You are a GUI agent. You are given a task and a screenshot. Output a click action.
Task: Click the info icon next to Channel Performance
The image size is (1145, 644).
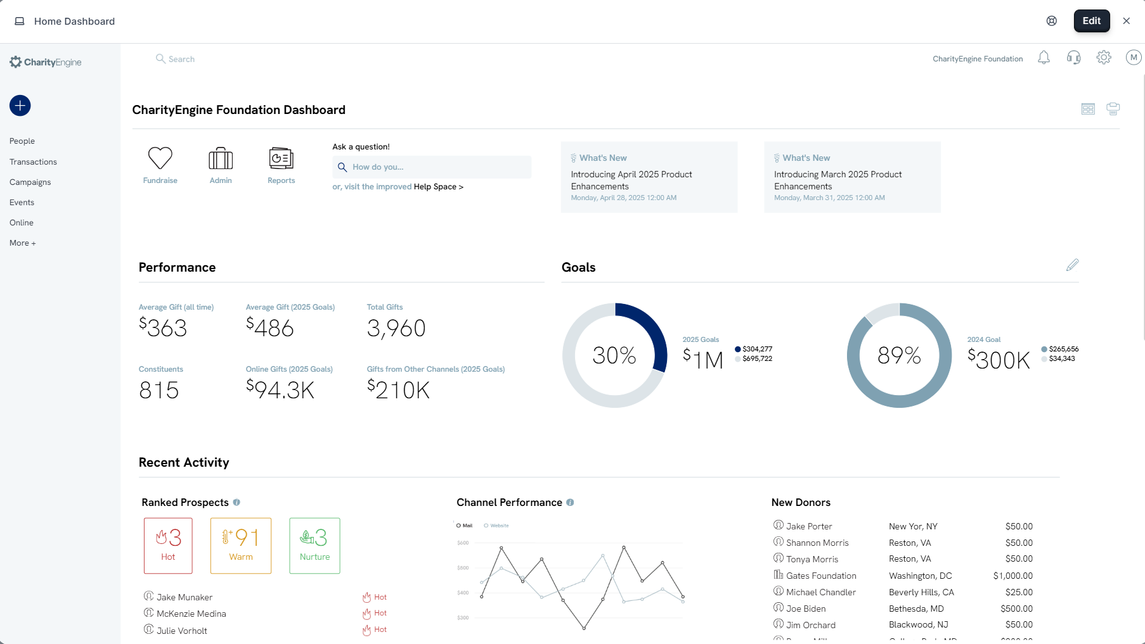point(570,502)
